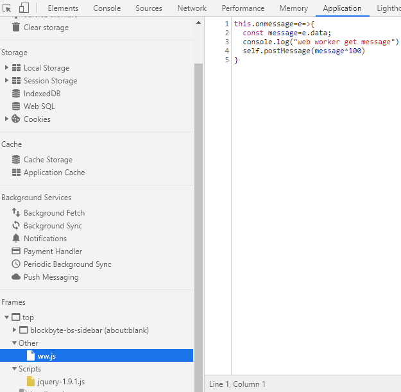Open jquery-1.9.1.js under Scripts
401x392 pixels.
click(x=61, y=382)
